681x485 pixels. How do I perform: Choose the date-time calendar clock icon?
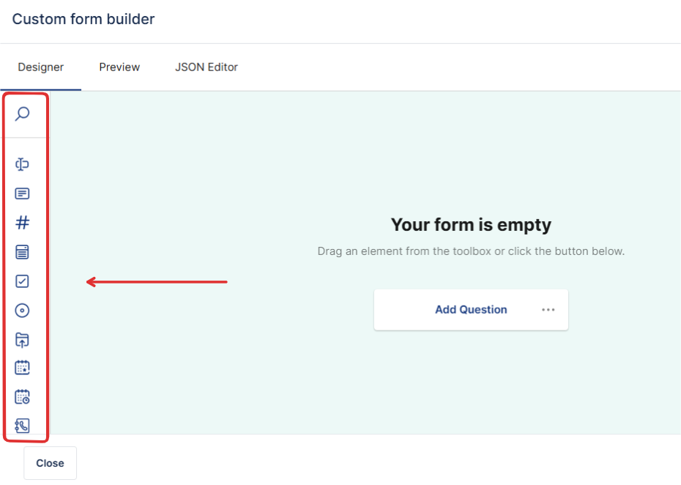coord(23,397)
